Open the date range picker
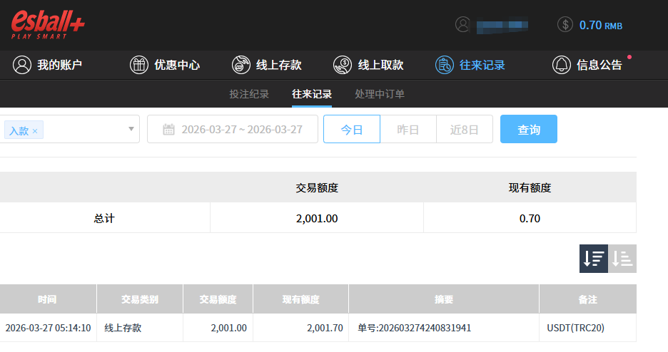668x352 pixels. tap(233, 129)
